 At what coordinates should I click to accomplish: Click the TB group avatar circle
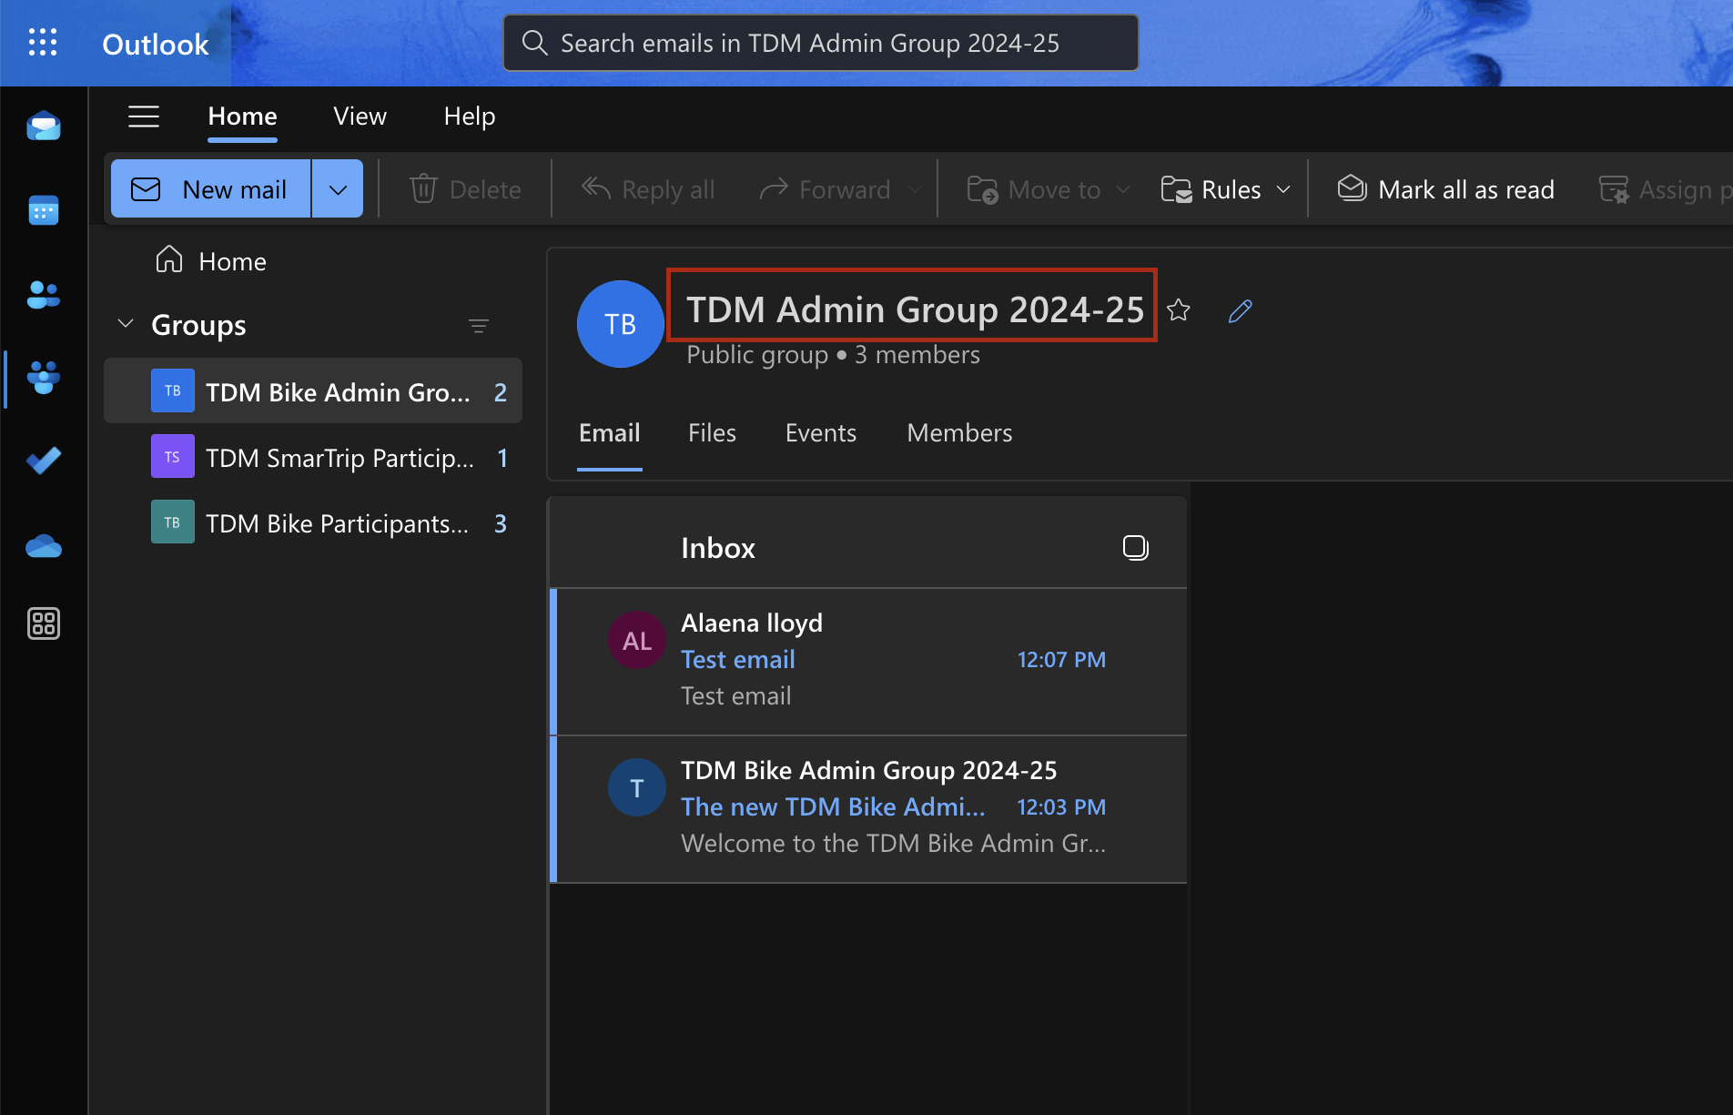point(621,324)
